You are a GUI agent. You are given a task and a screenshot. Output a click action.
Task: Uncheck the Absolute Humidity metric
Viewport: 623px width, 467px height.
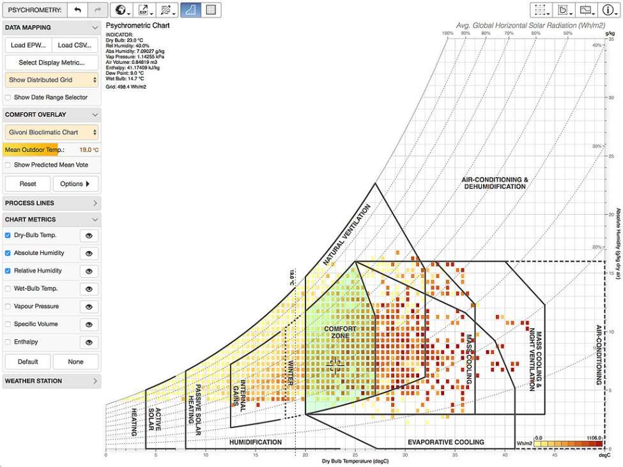tap(6, 253)
